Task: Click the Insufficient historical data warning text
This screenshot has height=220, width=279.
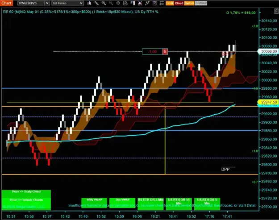Action: [162, 205]
